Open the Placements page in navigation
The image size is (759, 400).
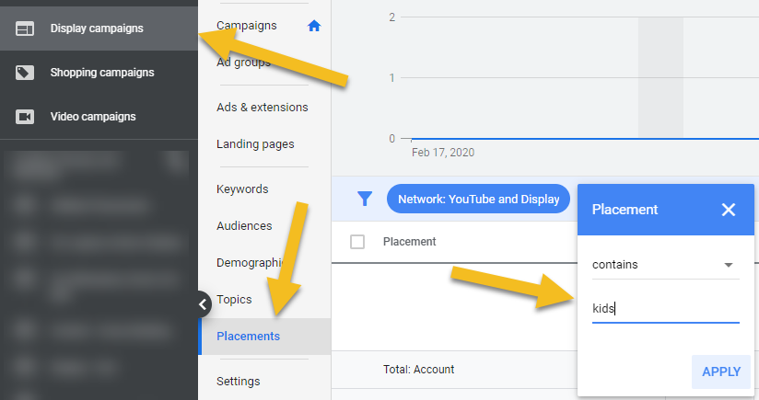coord(249,337)
